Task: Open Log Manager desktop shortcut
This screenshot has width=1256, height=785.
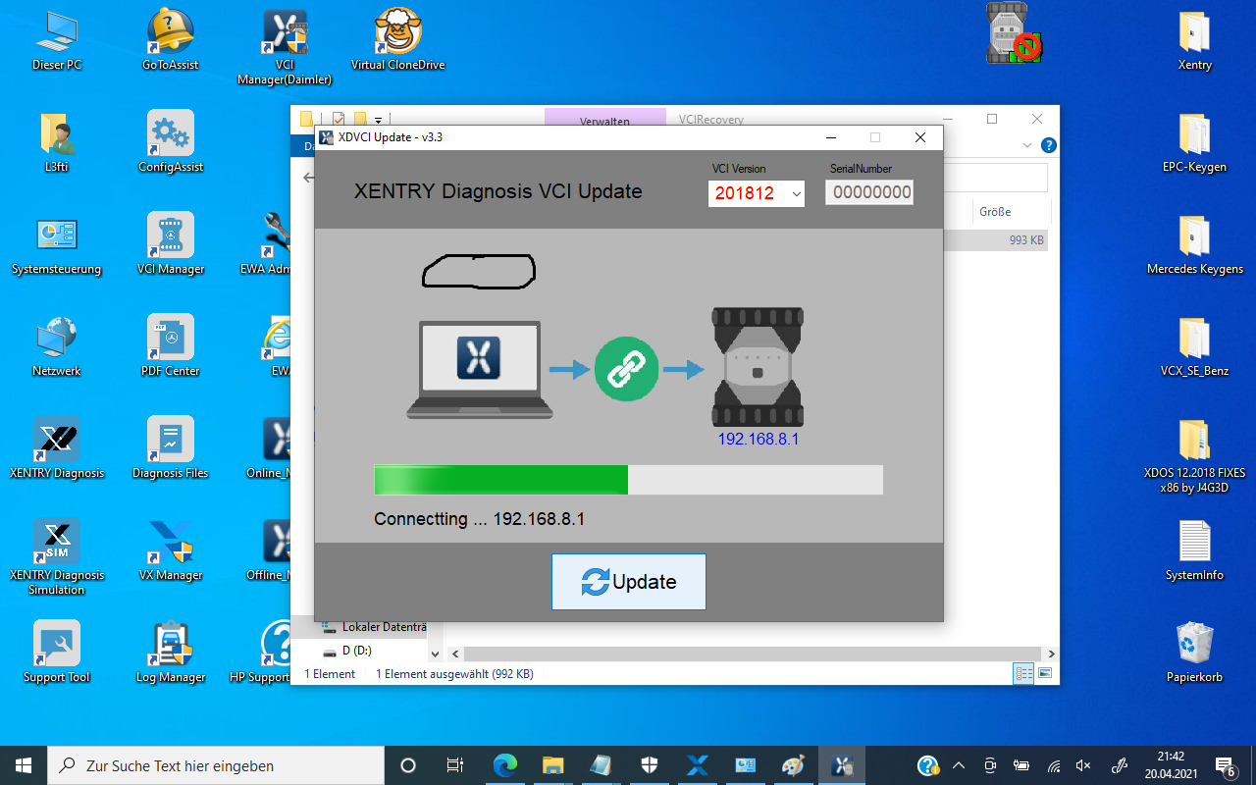Action: pos(171,653)
